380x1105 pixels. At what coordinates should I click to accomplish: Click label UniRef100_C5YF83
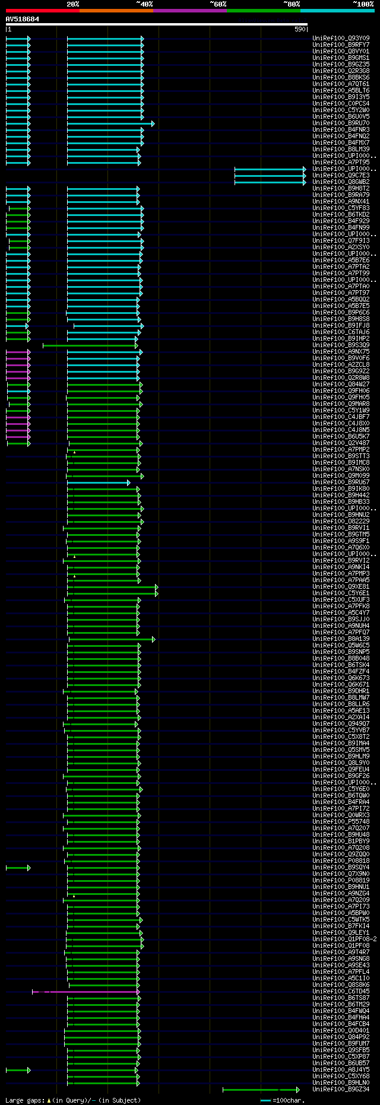[341, 208]
